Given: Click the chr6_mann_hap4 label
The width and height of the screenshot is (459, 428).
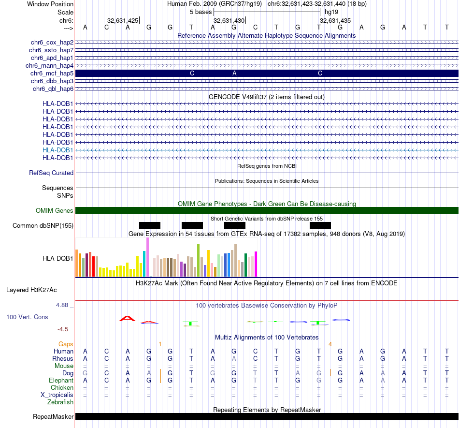Looking at the screenshot, I should 49,66.
